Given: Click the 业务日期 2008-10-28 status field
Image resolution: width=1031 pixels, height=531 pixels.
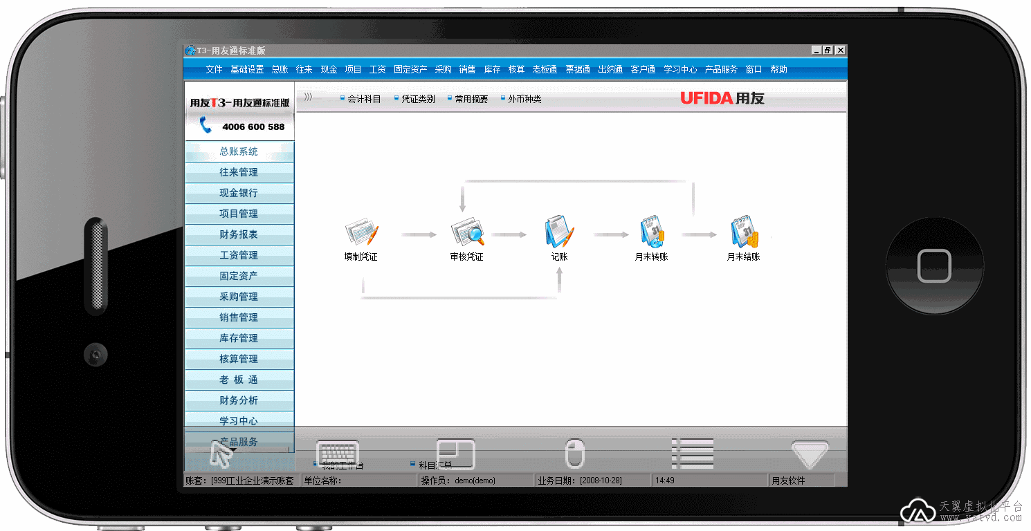Looking at the screenshot, I should click(593, 481).
